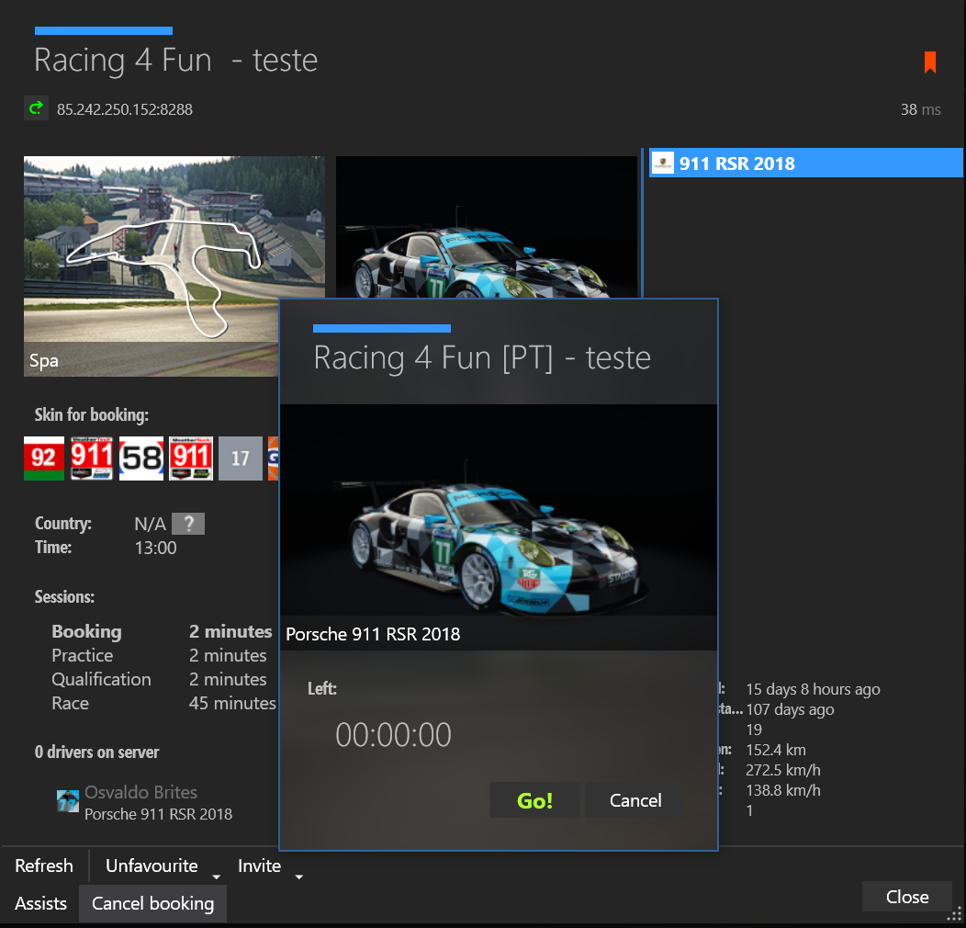
Task: Click the Go! button in the booking dialog
Action: pyautogui.click(x=534, y=800)
